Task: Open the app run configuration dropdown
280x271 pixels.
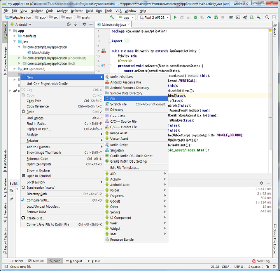Action: pyautogui.click(x=126, y=17)
